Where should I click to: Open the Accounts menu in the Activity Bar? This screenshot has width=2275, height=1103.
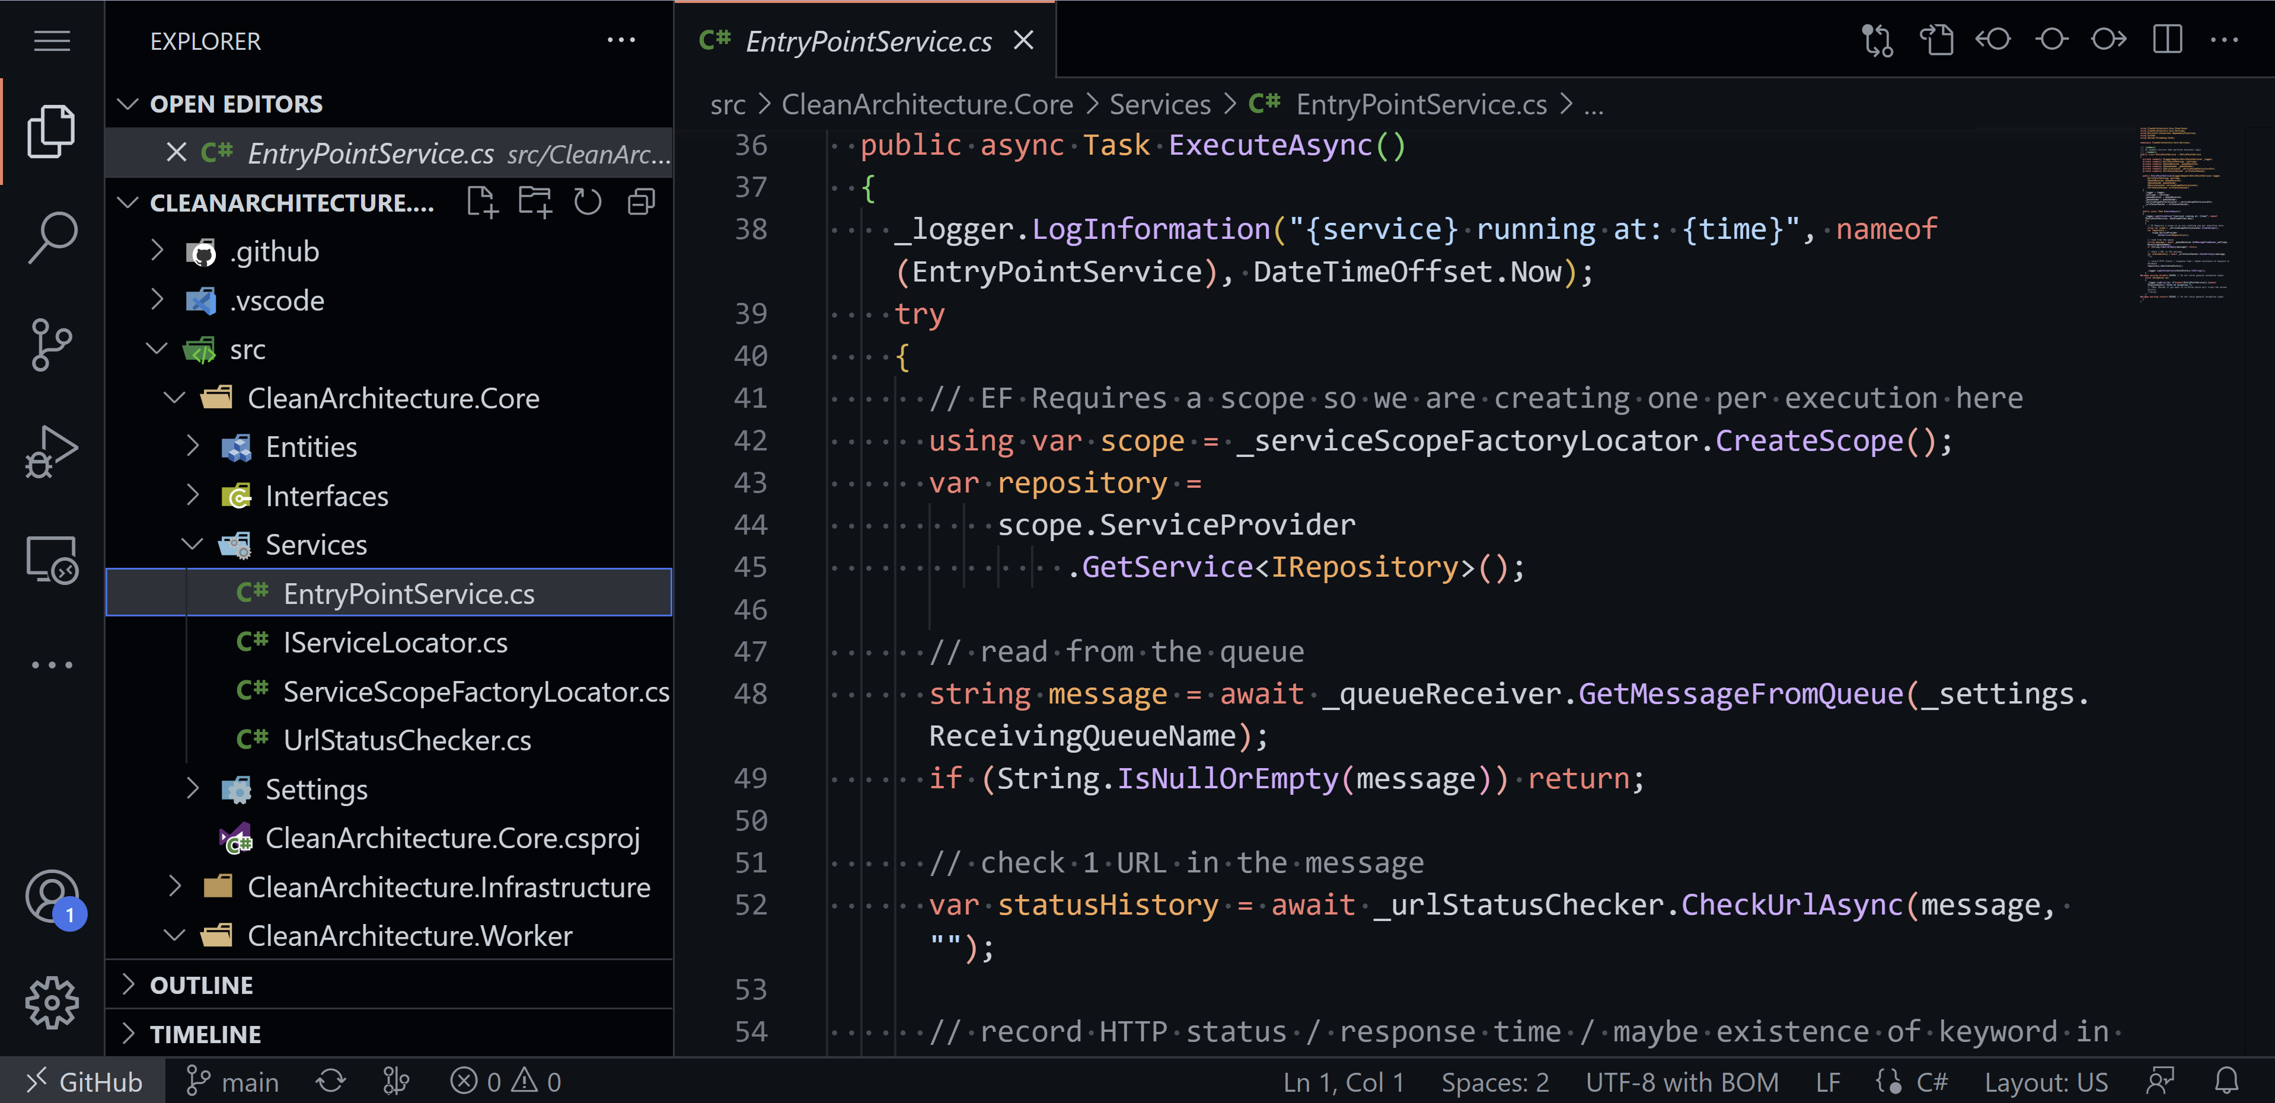pos(51,894)
